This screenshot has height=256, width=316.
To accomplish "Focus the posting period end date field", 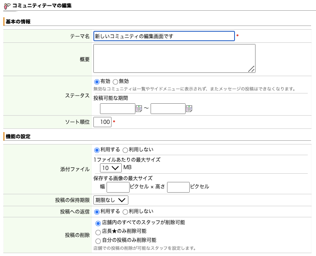I will point(168,109).
